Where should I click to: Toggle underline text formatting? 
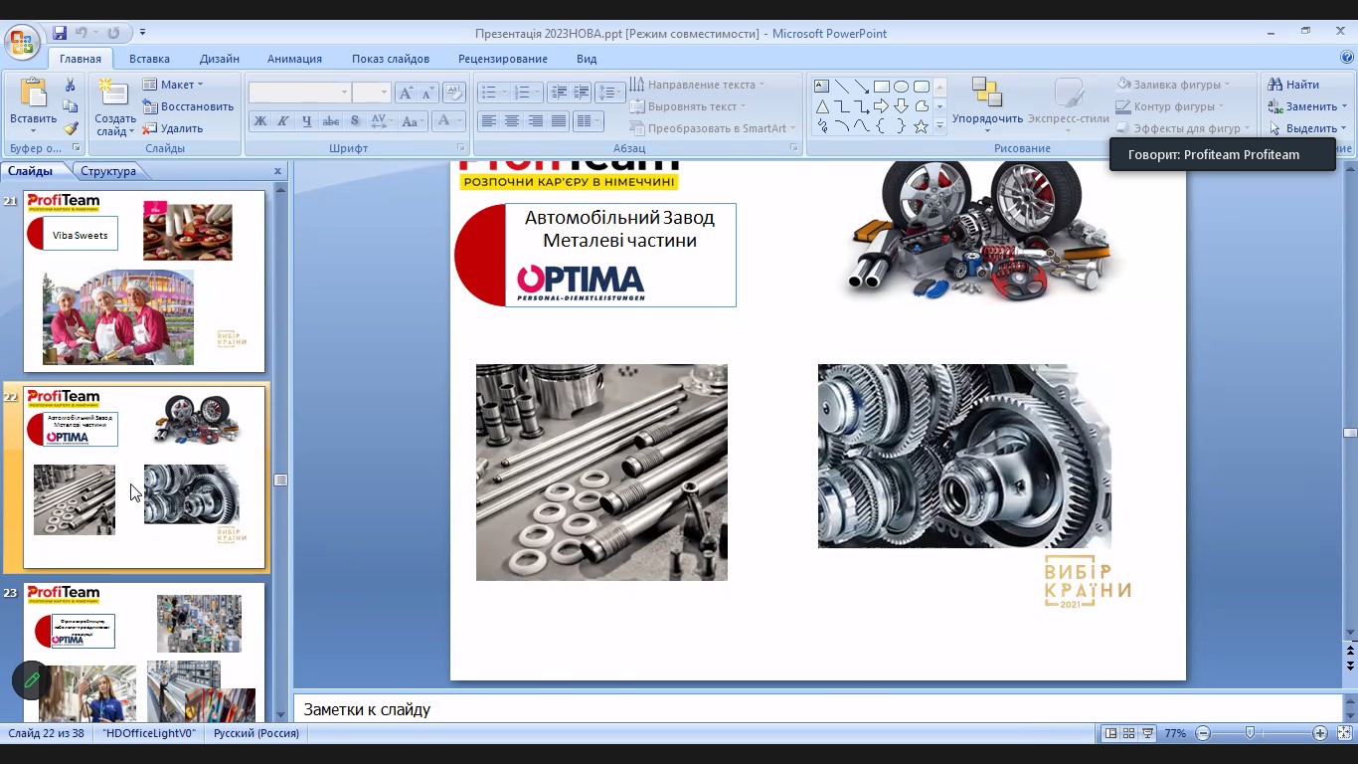pos(307,121)
